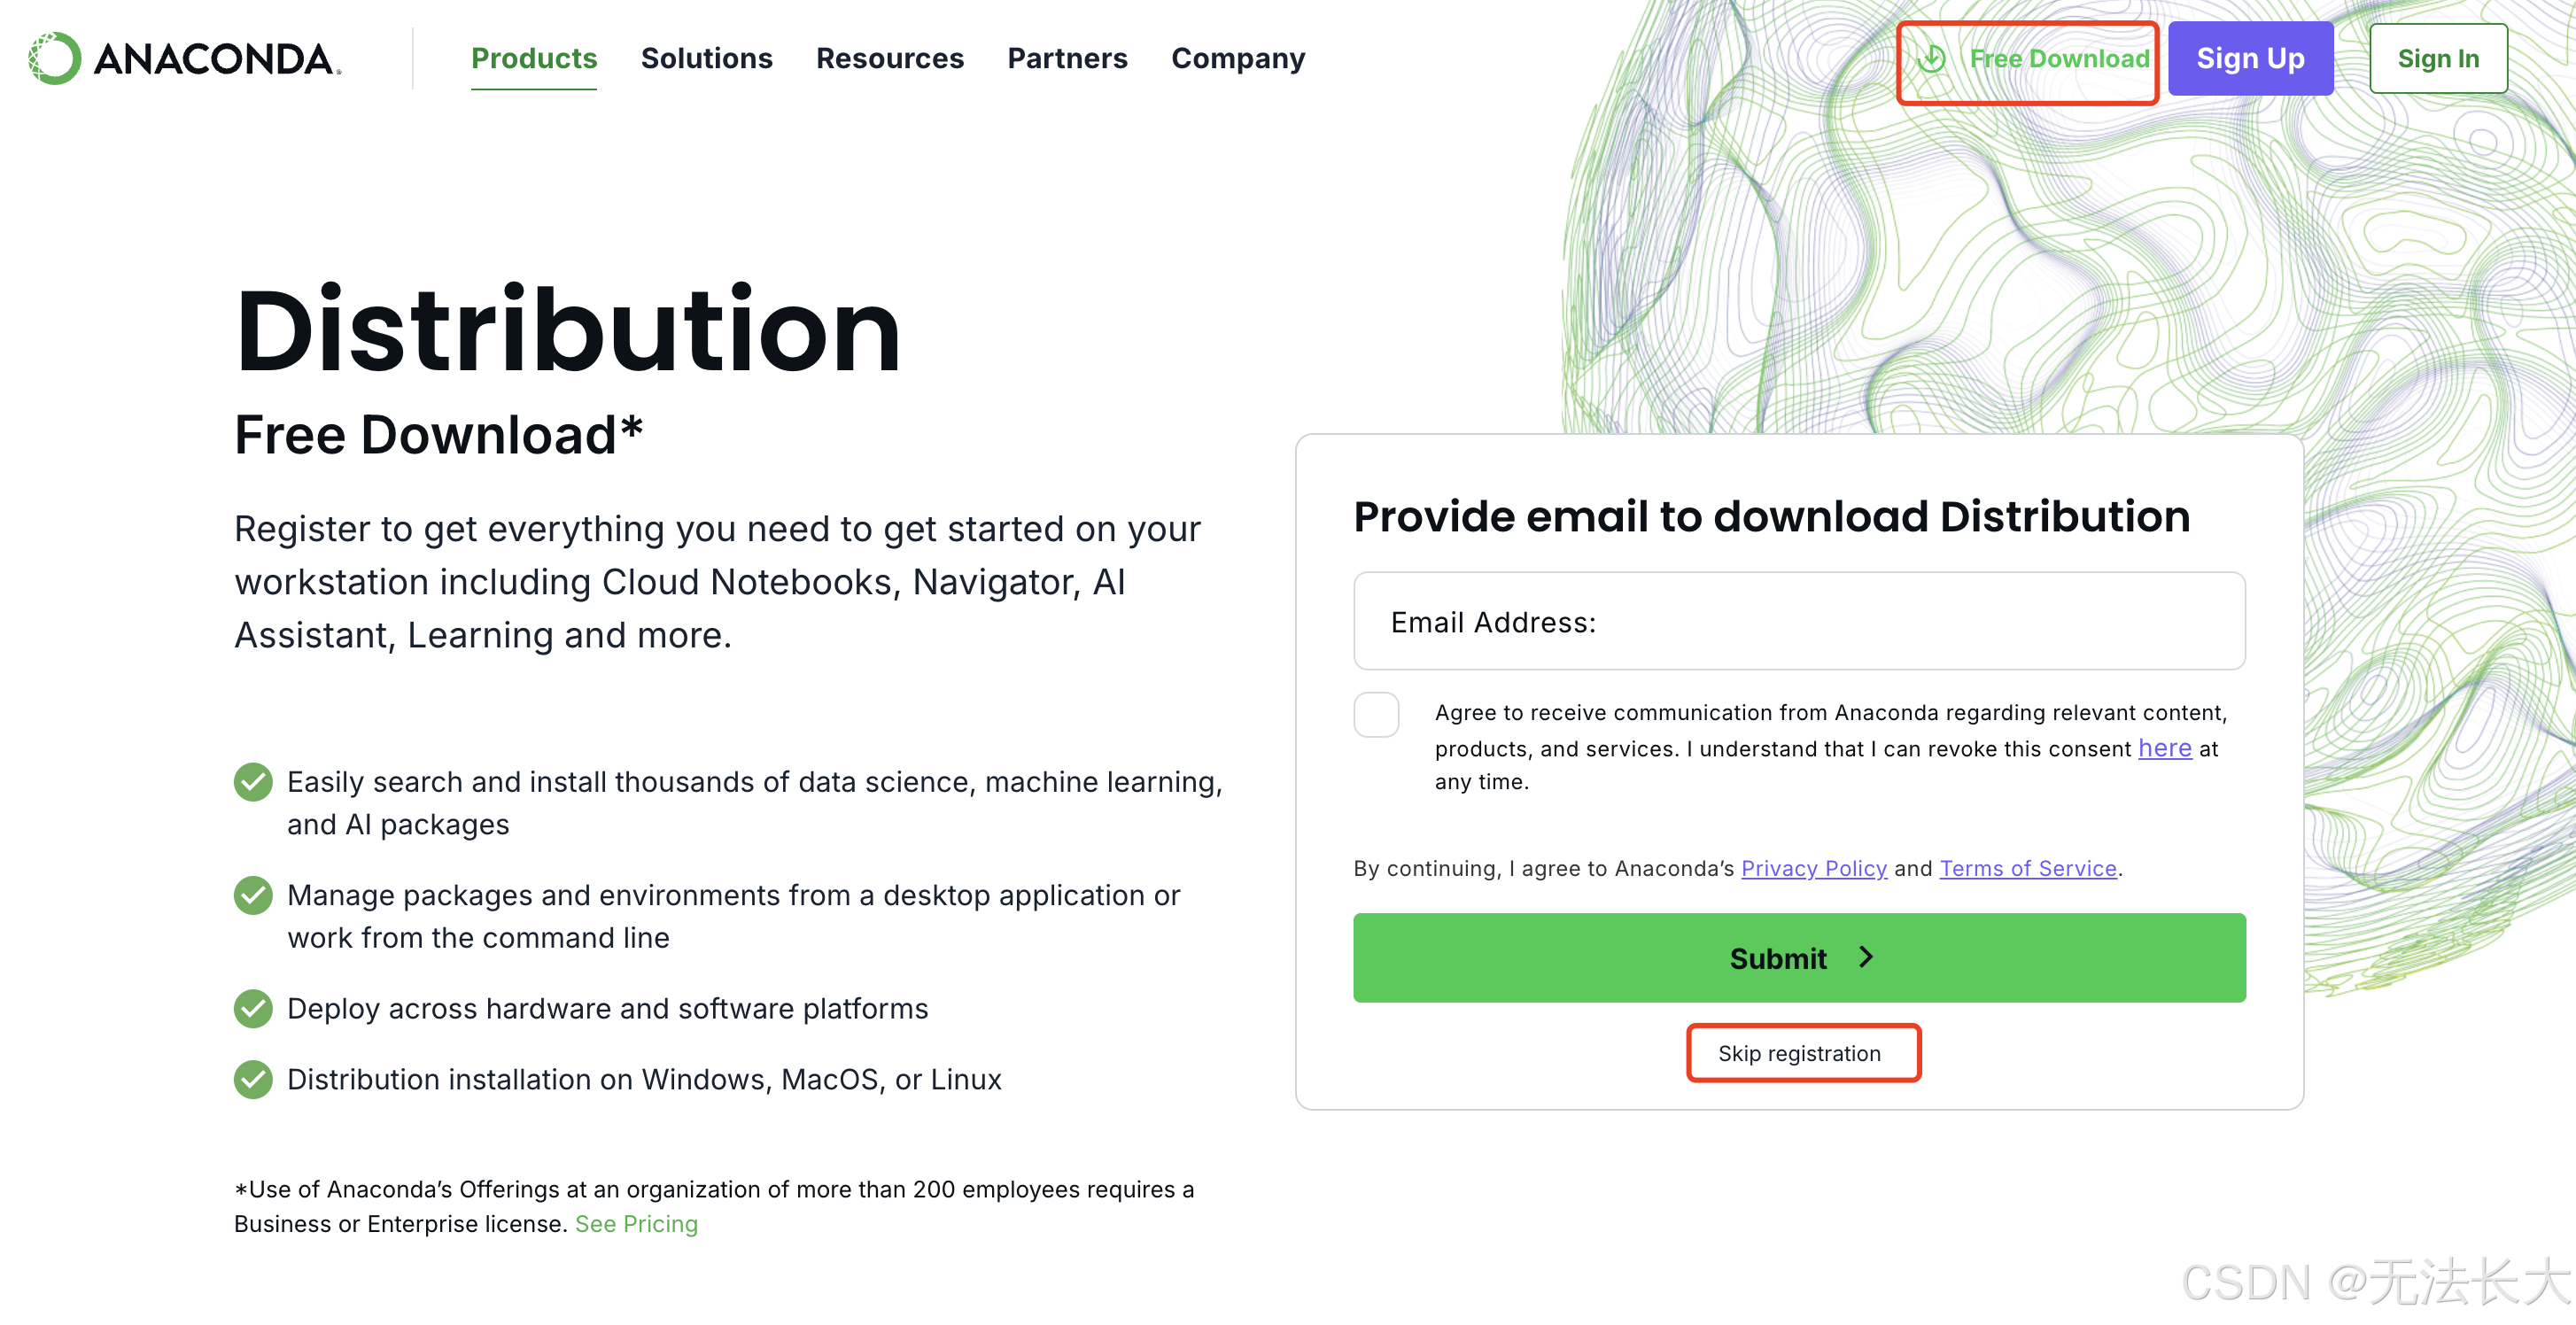Open the Privacy Policy link
The height and width of the screenshot is (1325, 2576).
[1813, 868]
